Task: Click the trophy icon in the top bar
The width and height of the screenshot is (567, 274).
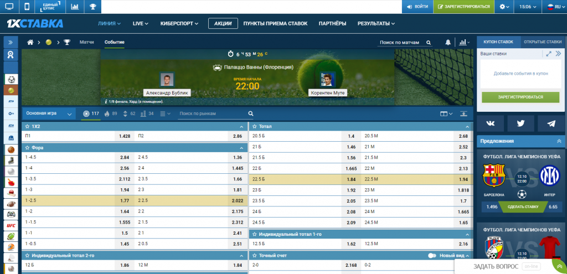Action: 93,7
